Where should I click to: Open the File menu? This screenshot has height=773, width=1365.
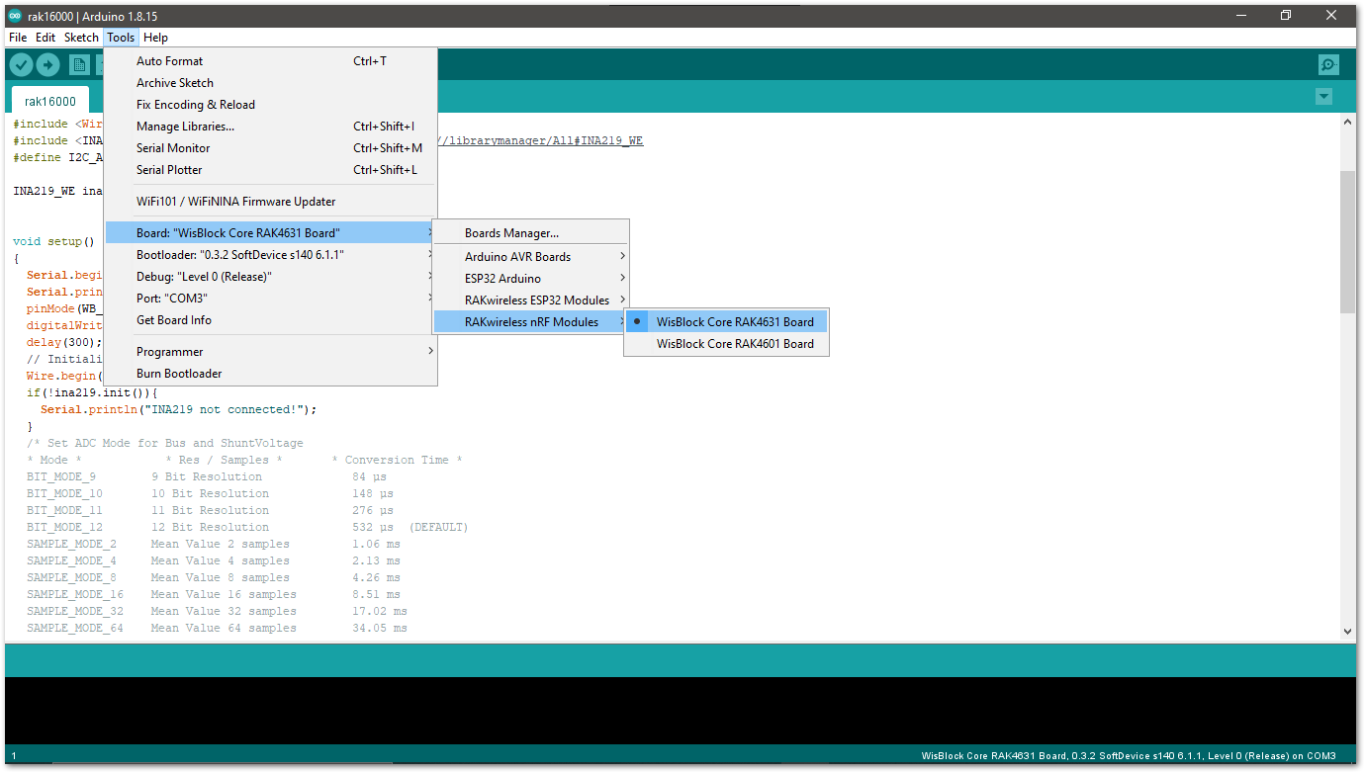[x=18, y=38]
